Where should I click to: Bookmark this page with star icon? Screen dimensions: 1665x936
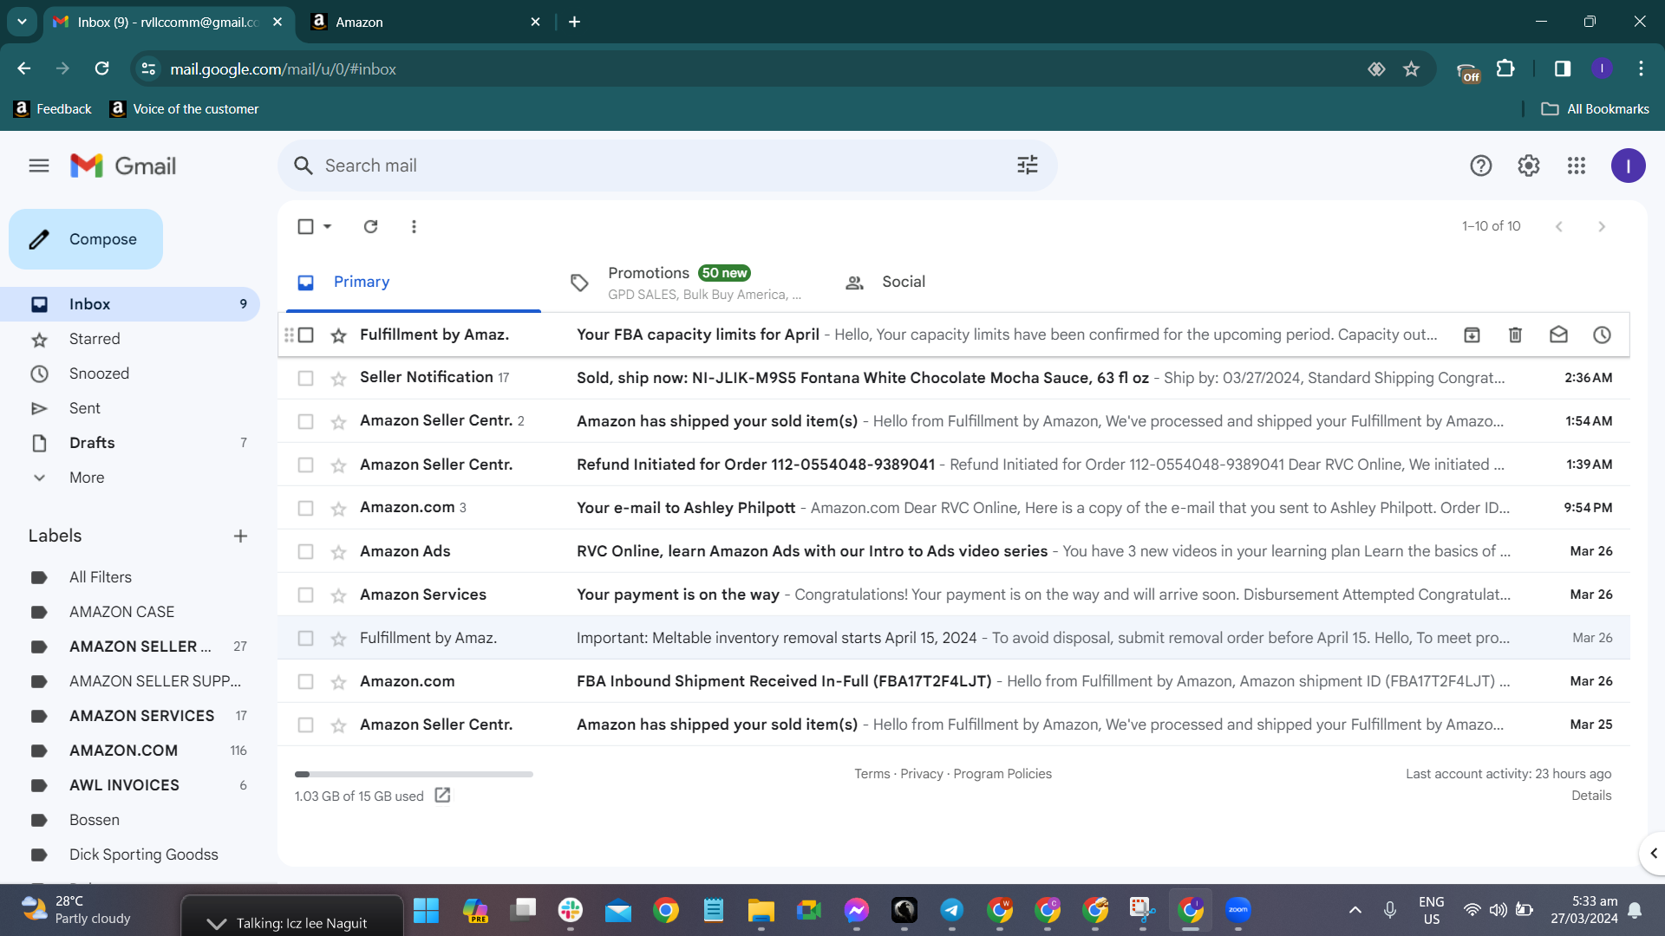[1412, 68]
